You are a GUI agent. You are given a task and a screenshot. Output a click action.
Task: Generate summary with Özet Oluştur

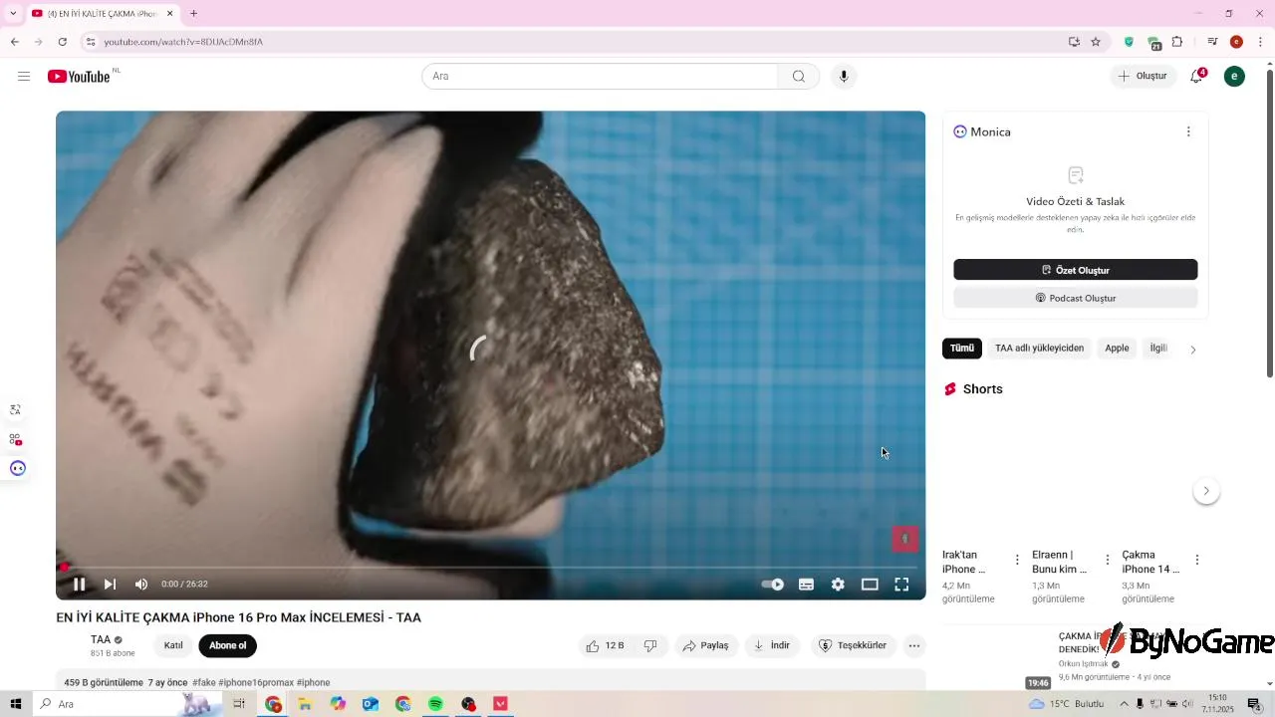pos(1076,270)
